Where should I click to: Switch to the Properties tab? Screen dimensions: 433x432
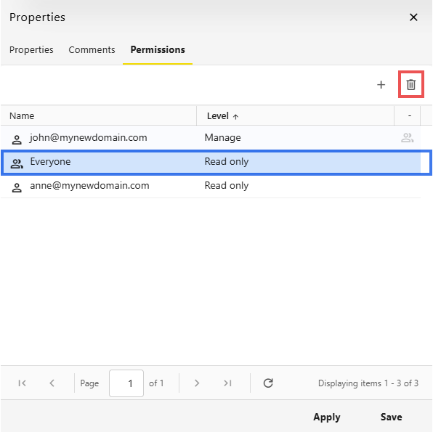pos(31,49)
